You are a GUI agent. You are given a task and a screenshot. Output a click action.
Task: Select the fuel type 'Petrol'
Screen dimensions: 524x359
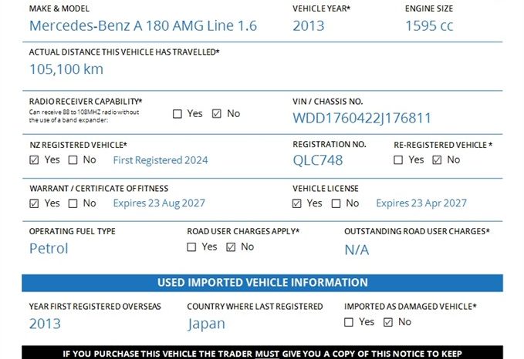(x=49, y=249)
